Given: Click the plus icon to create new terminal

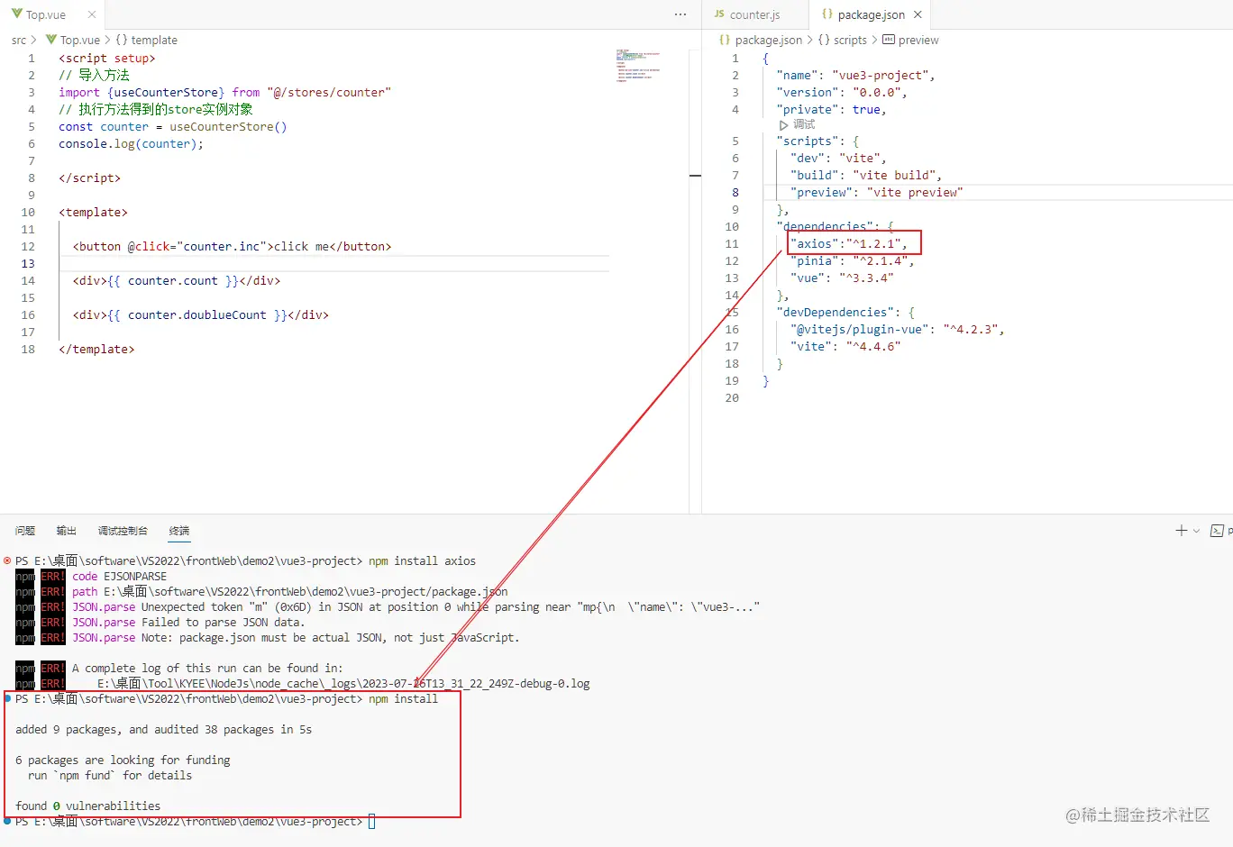Looking at the screenshot, I should click(x=1181, y=531).
